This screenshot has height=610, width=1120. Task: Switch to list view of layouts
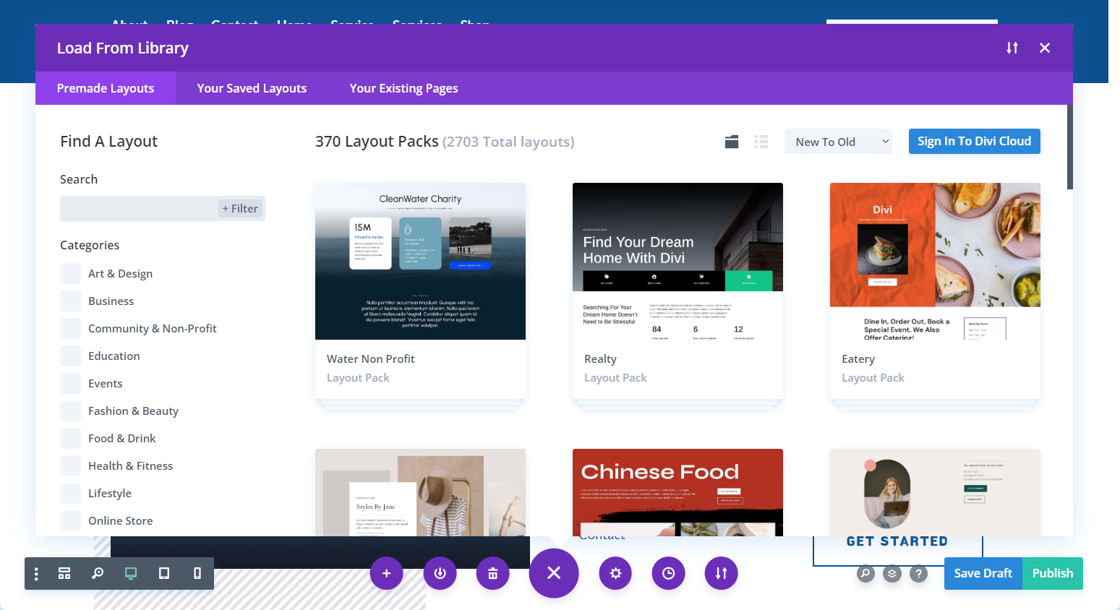(x=761, y=142)
